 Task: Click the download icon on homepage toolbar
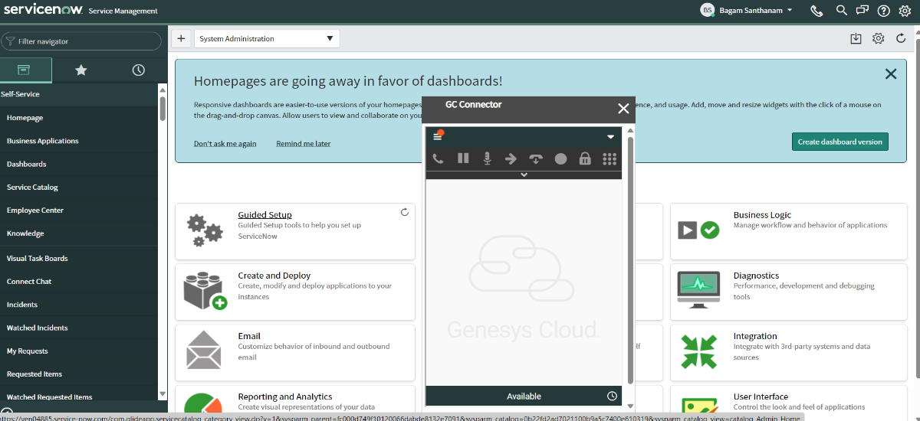(x=856, y=38)
